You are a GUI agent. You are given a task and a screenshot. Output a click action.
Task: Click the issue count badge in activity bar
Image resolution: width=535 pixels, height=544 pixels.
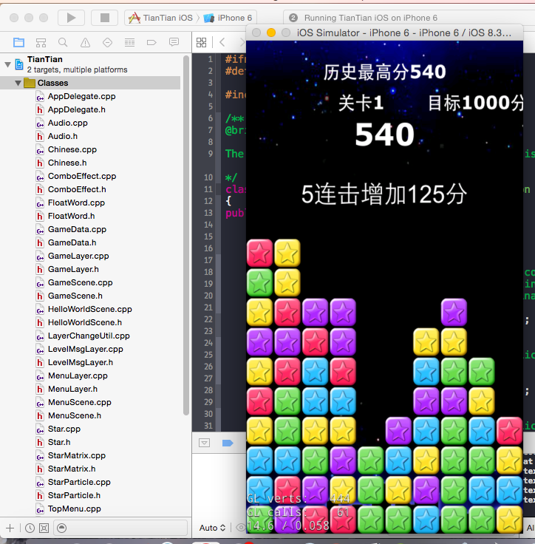[293, 18]
